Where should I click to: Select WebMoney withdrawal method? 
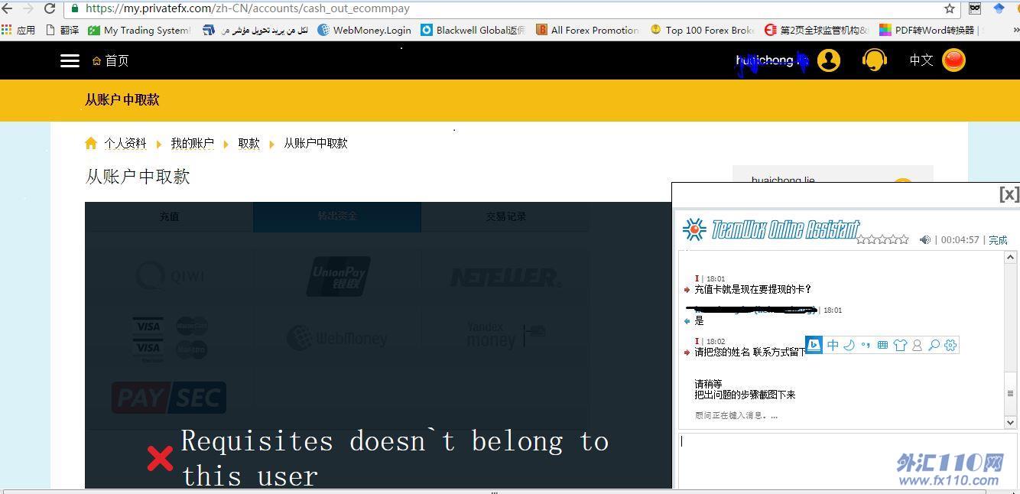[x=337, y=337]
